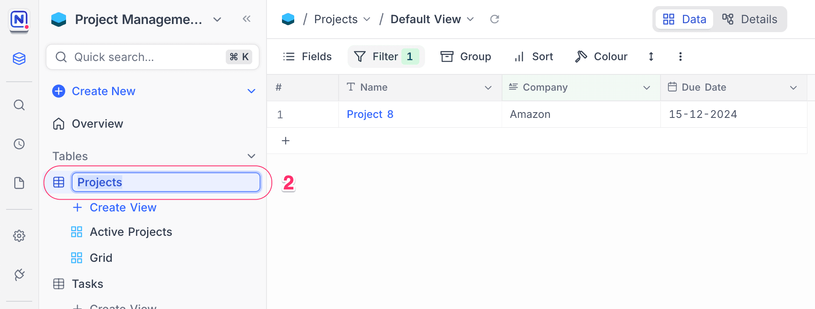Open the Colour toolbar option
The image size is (815, 309).
[601, 57]
